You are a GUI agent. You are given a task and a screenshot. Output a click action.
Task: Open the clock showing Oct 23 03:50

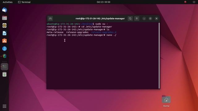[103, 2]
